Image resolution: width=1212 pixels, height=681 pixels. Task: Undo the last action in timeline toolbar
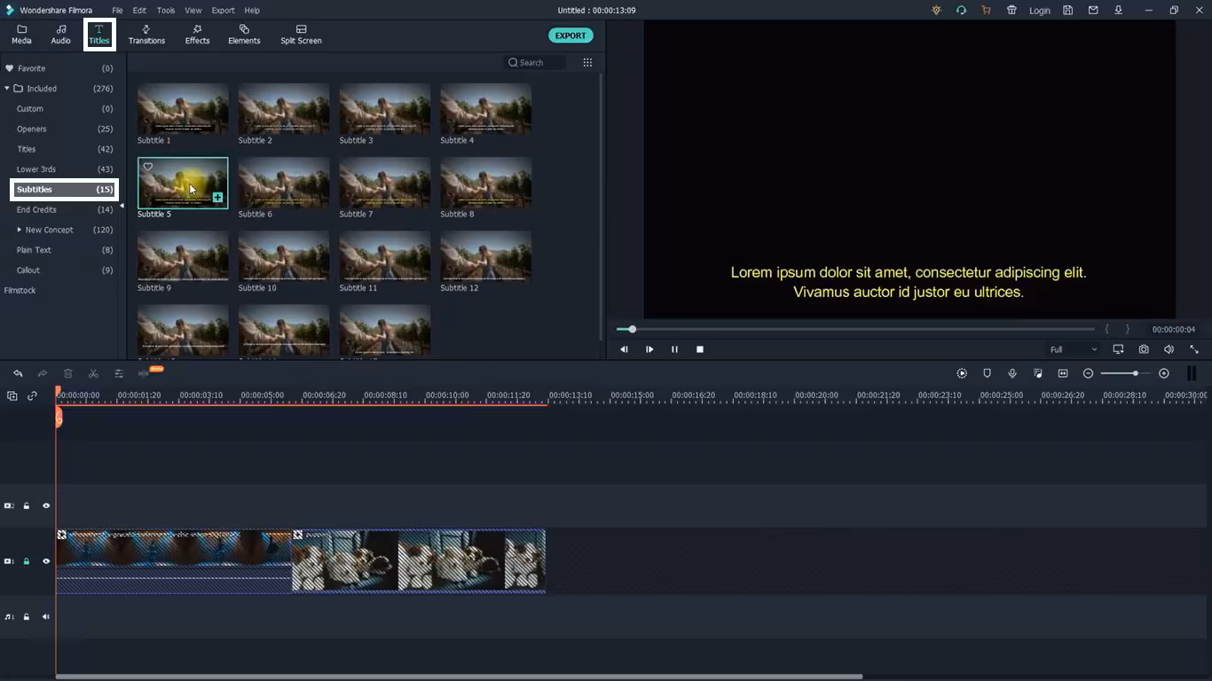point(18,373)
